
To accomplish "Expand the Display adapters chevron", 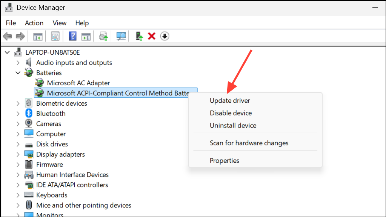I will pos(18,154).
